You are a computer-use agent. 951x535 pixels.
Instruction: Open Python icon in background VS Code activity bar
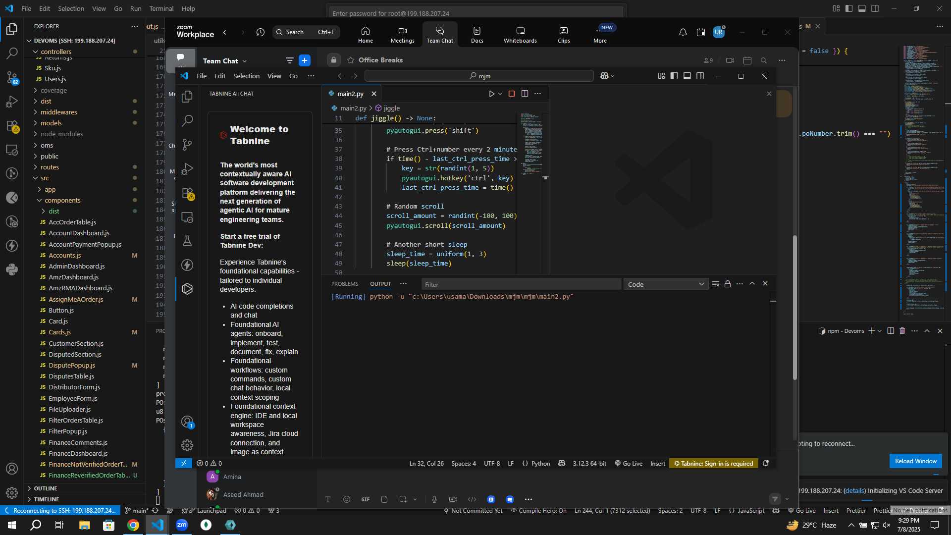[x=12, y=269]
